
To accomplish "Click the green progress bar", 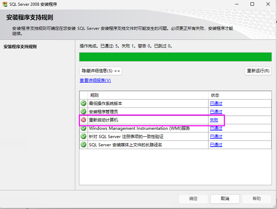I will 175,57.
